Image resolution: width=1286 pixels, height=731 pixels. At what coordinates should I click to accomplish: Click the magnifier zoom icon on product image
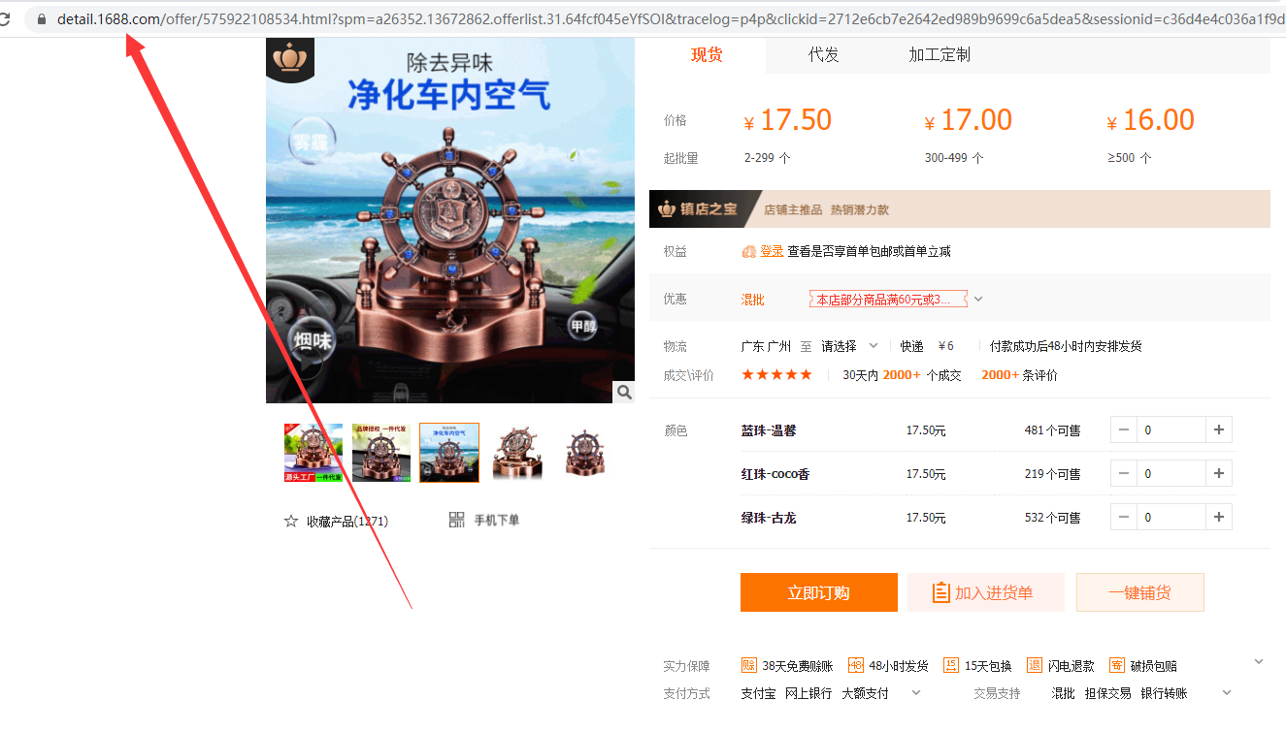tap(624, 392)
